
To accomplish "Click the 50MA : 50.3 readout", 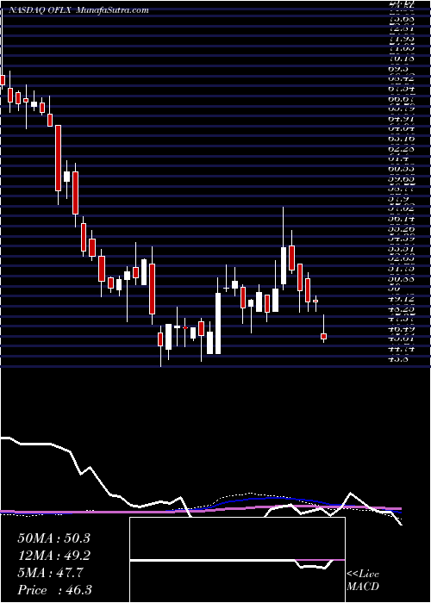I will (54, 538).
